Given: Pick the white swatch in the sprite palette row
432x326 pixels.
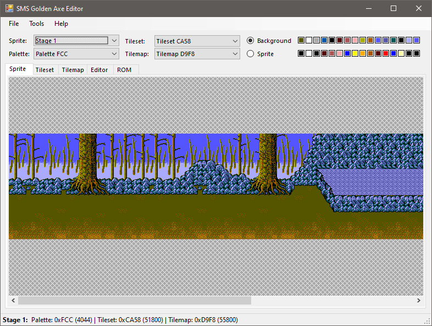Looking at the screenshot, I should tap(309, 53).
